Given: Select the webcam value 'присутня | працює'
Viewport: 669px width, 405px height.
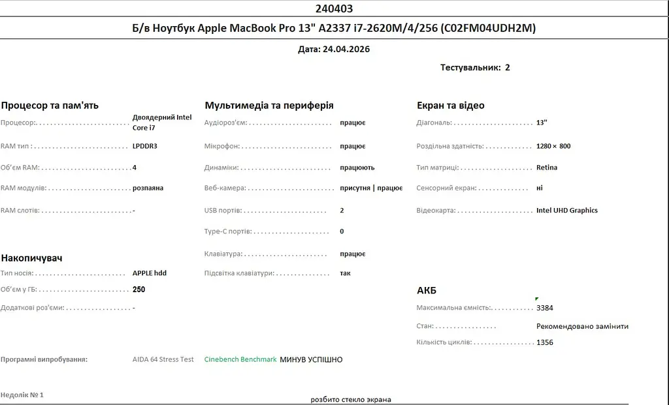Looking at the screenshot, I should coord(371,188).
